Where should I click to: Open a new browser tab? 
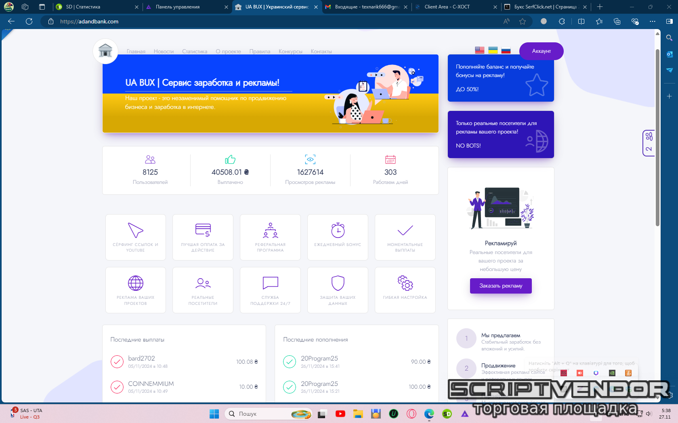point(600,7)
